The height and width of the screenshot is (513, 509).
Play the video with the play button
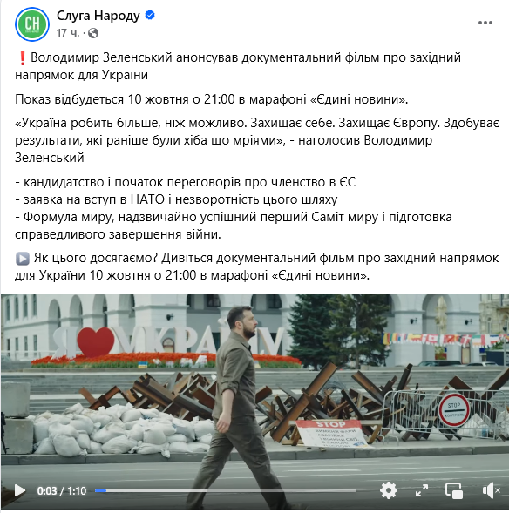click(x=20, y=490)
